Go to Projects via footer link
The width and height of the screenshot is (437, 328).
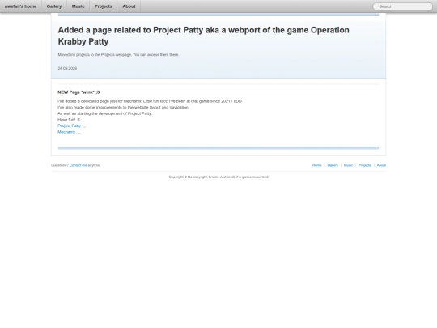click(x=364, y=165)
